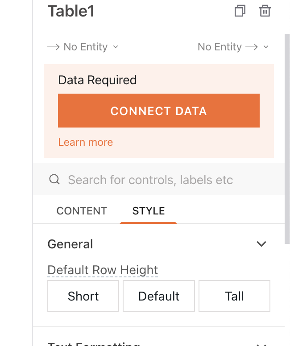Click the magnifier icon in the search bar
This screenshot has width=290, height=346.
(54, 180)
